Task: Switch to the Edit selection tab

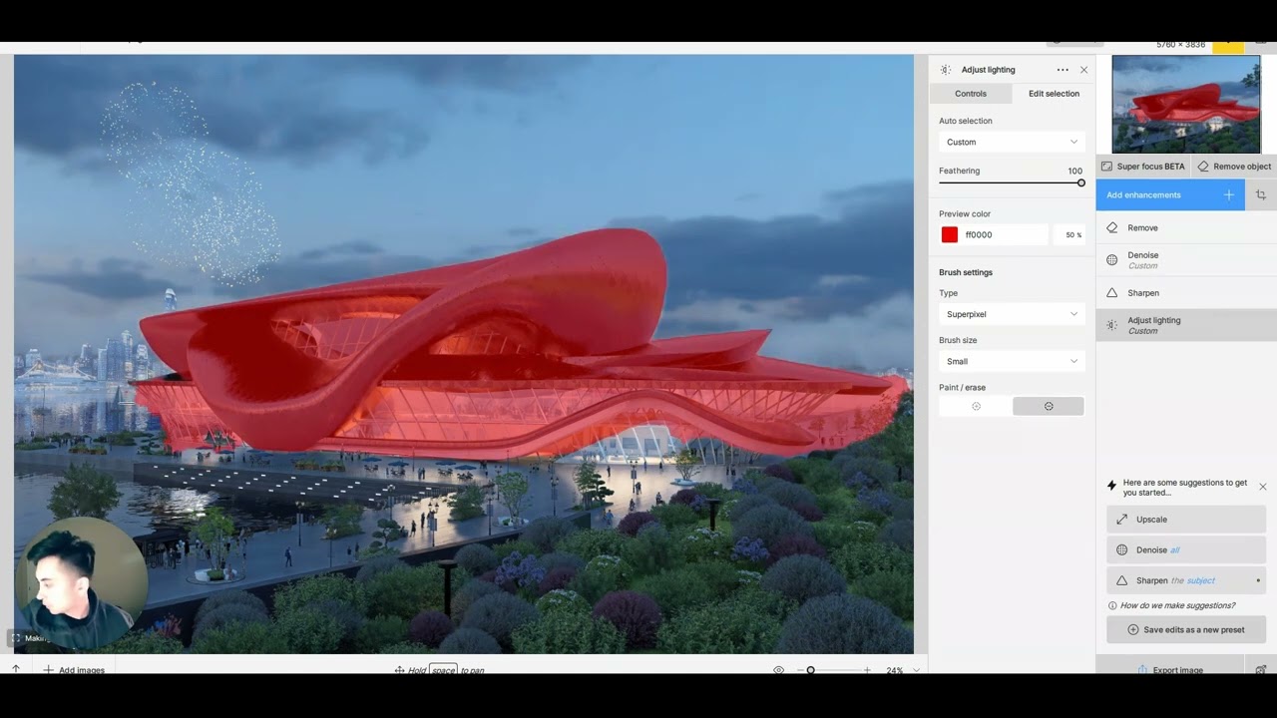Action: click(1054, 94)
